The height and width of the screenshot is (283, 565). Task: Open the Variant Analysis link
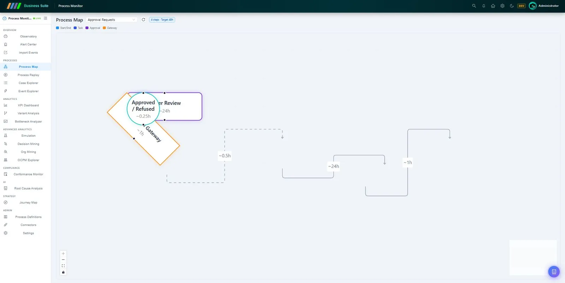(x=29, y=113)
